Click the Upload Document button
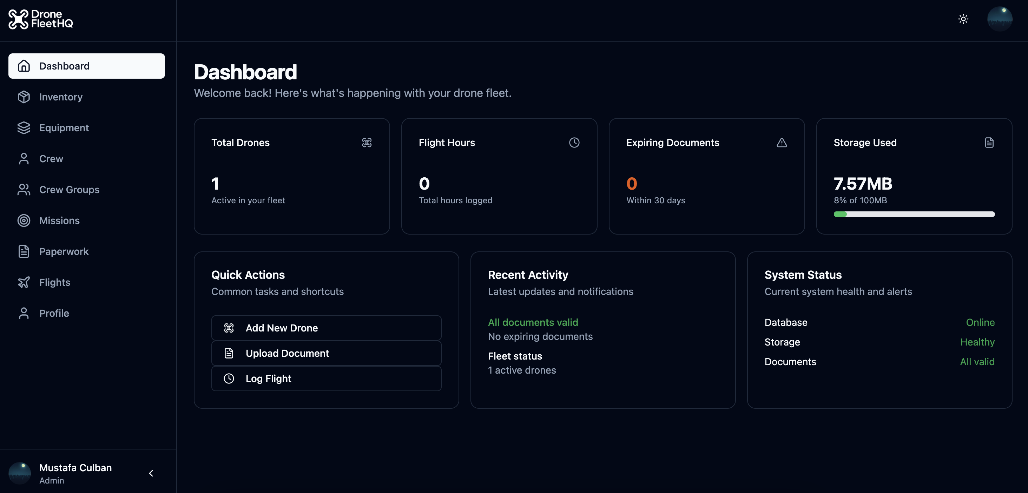1028x493 pixels. [x=326, y=353]
